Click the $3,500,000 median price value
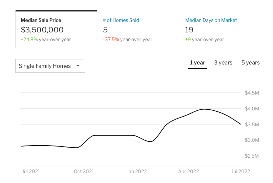The width and height of the screenshot is (273, 183). pos(42,30)
